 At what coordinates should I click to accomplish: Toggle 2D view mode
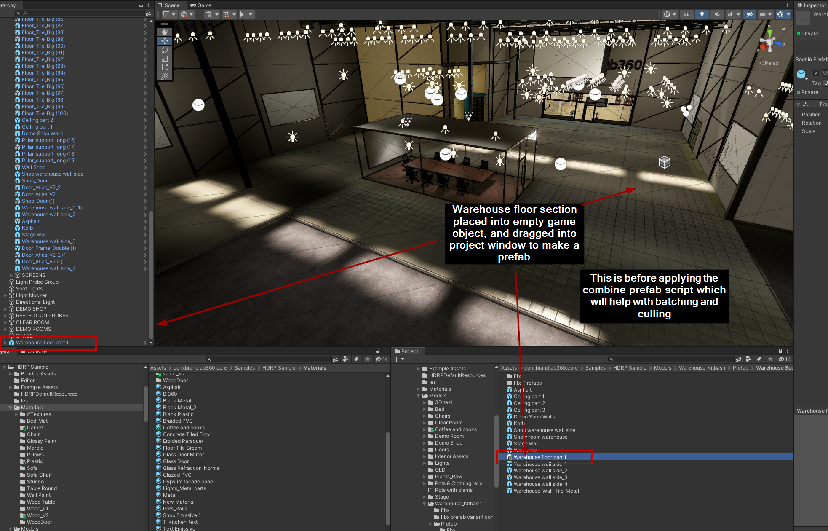[x=687, y=14]
